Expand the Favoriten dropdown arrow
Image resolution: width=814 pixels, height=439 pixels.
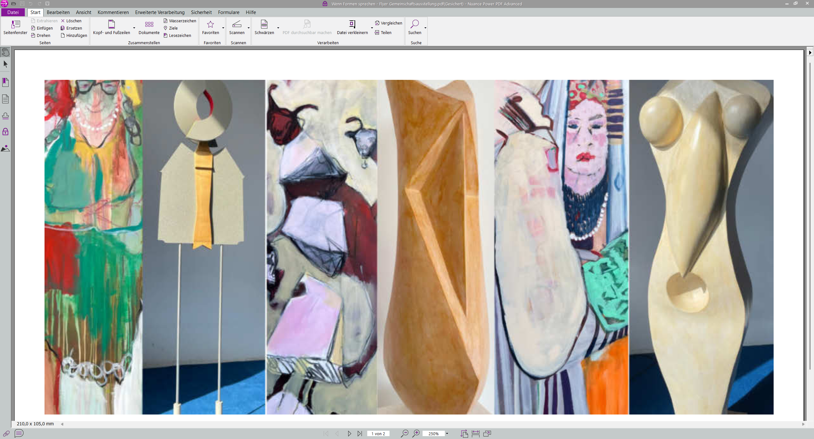[223, 28]
